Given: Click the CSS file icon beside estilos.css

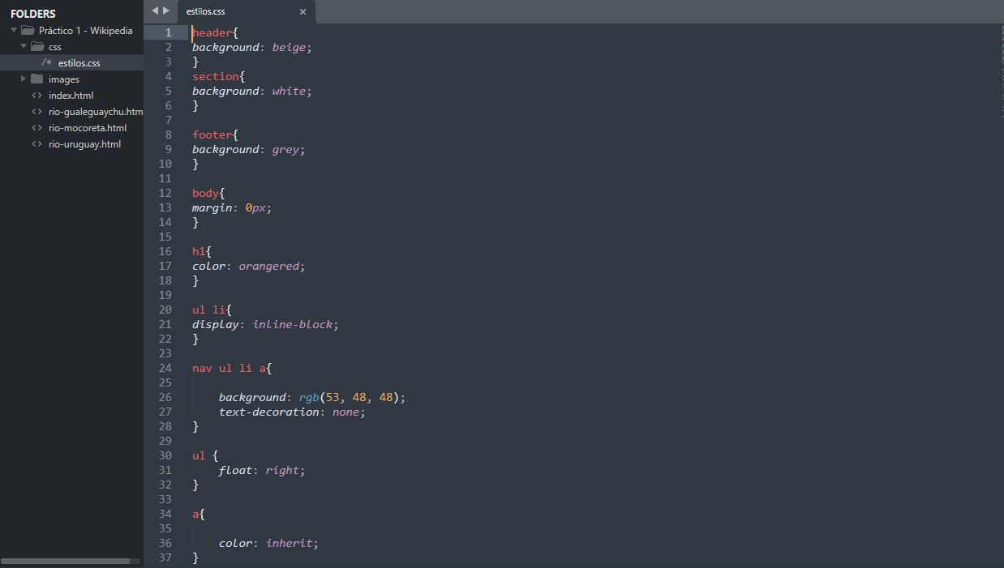Looking at the screenshot, I should coord(47,63).
